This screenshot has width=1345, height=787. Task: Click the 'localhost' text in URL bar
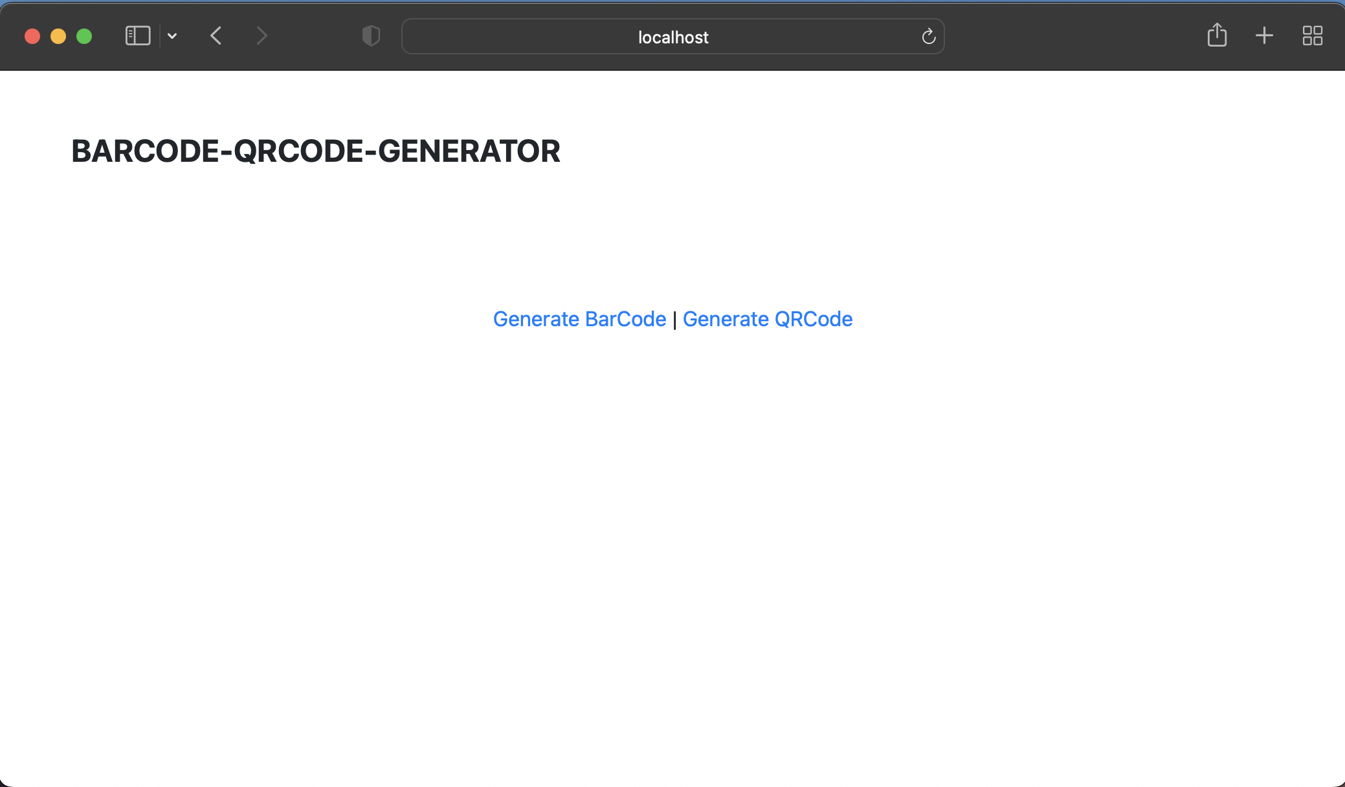(x=672, y=38)
